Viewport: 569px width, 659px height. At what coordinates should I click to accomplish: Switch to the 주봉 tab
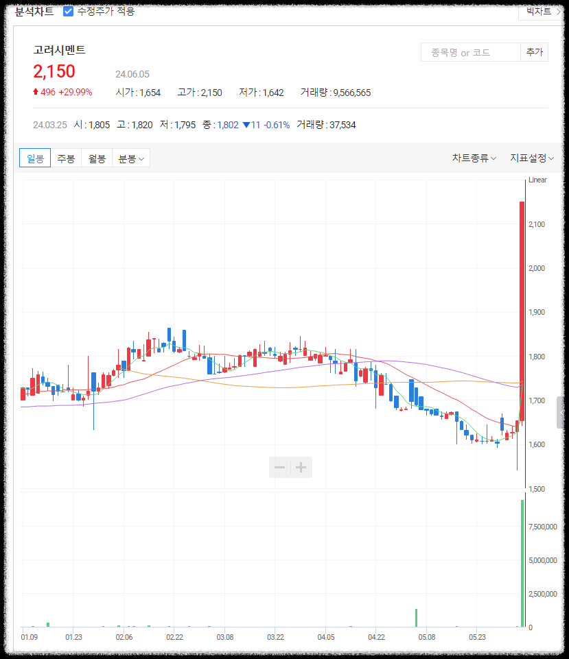pos(66,158)
